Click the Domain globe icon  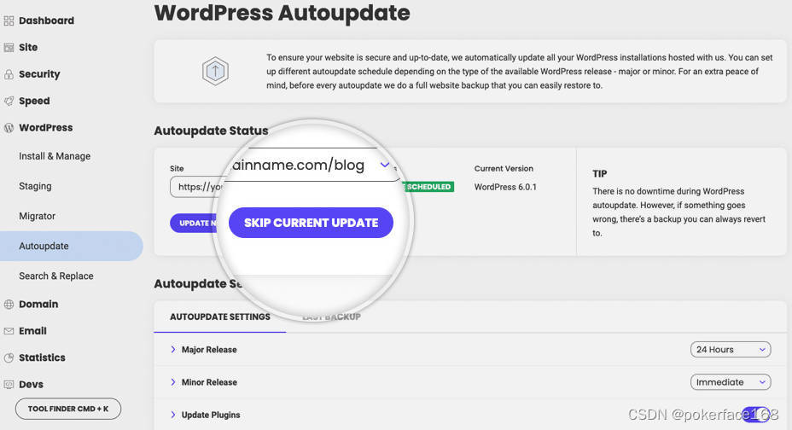(9, 305)
